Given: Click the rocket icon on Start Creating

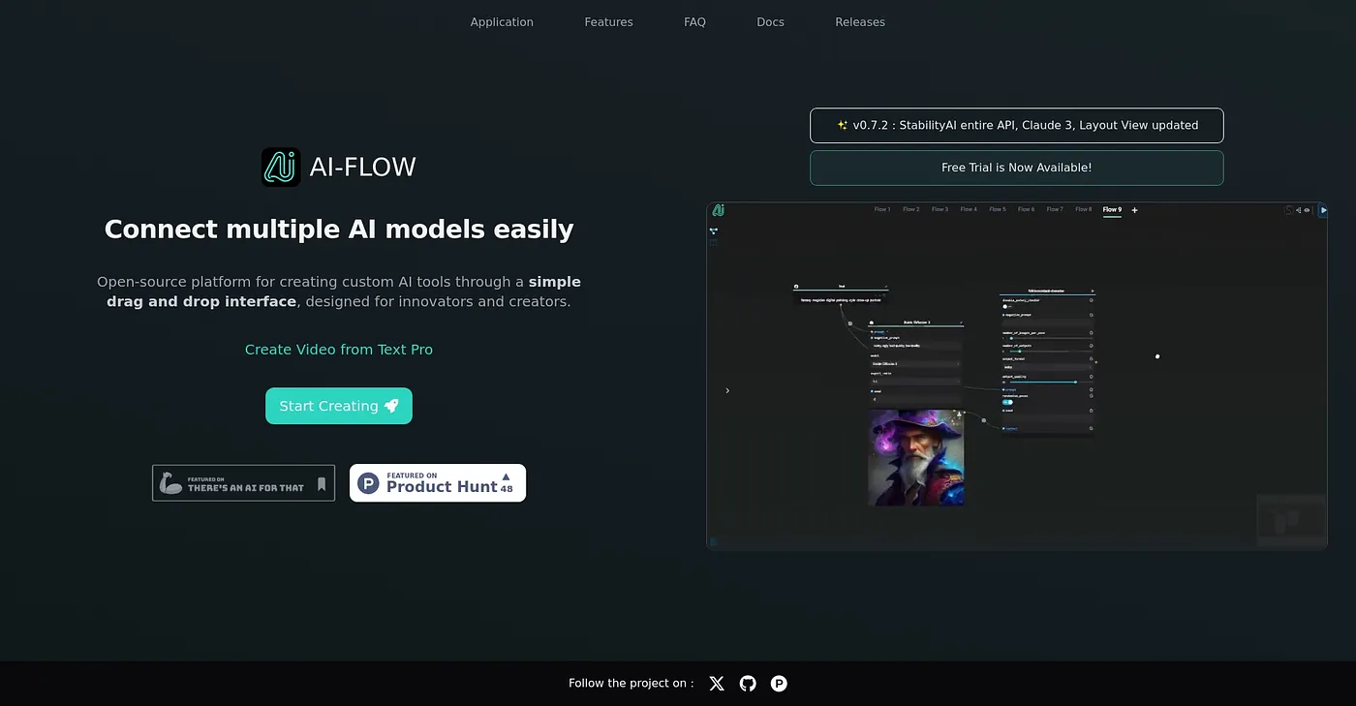Looking at the screenshot, I should click(391, 406).
